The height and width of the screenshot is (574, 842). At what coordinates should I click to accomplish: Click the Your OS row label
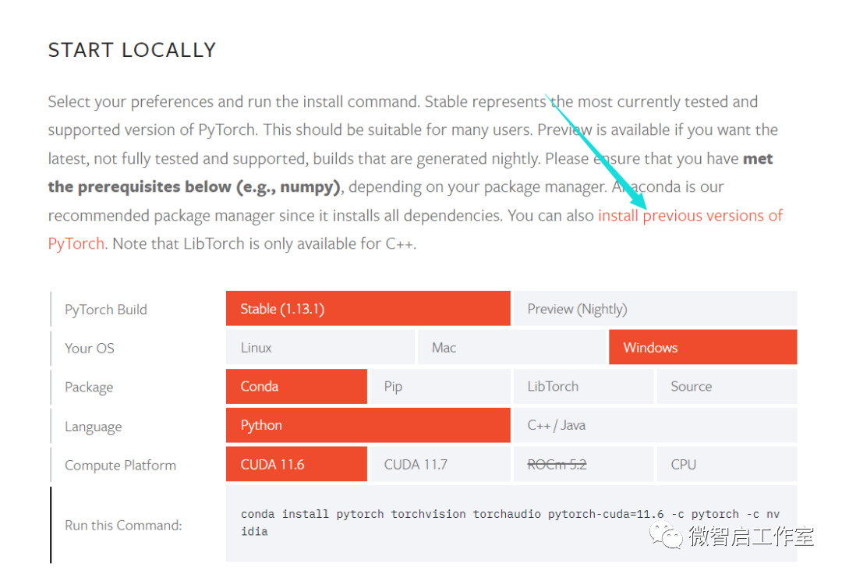point(90,349)
